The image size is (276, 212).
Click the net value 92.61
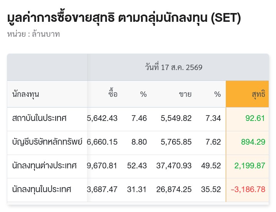pyautogui.click(x=255, y=118)
